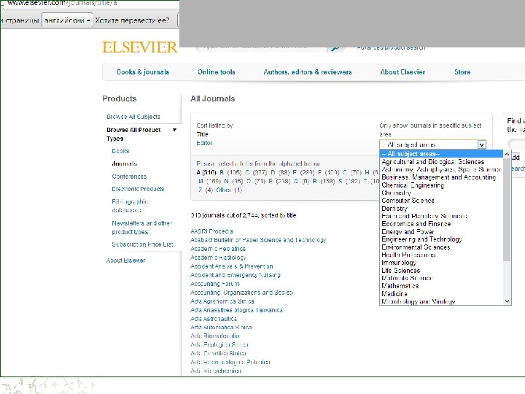Select letter B (105)

[x=230, y=172]
